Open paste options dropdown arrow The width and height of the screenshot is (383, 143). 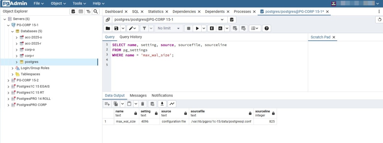coord(136,104)
